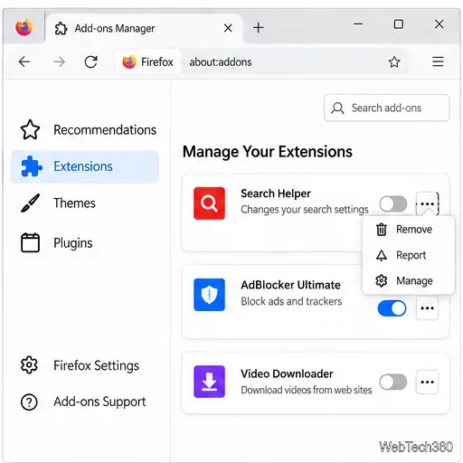Click 'Block ads and trackers' description
The width and height of the screenshot is (463, 463).
[x=291, y=301]
